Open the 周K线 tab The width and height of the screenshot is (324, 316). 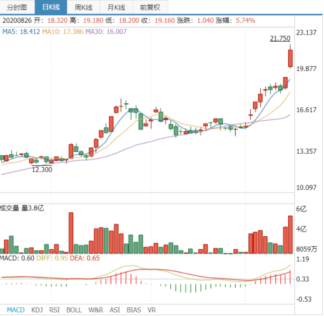click(84, 7)
